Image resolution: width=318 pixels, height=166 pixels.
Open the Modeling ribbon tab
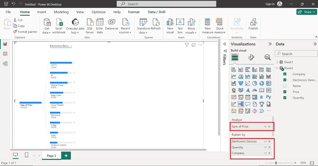pyautogui.click(x=61, y=12)
